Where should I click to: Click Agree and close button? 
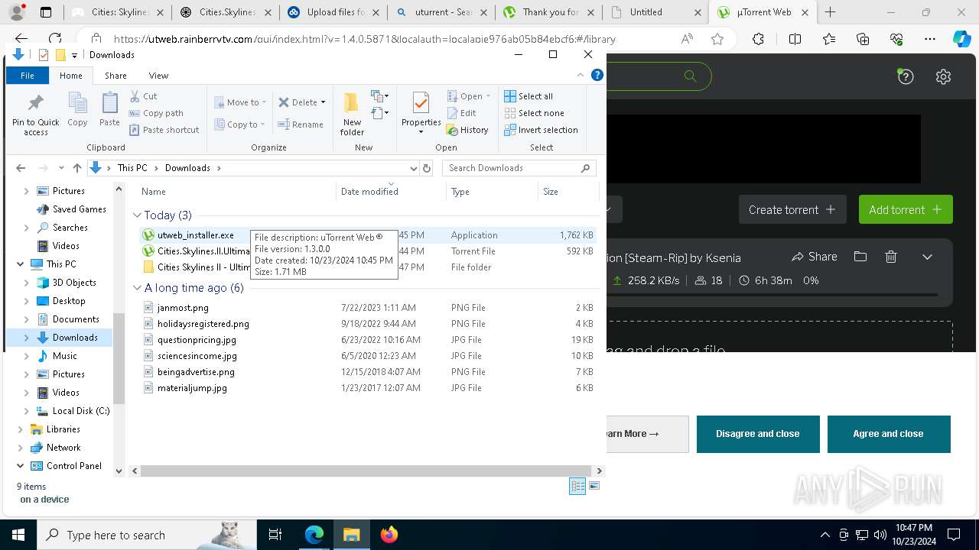click(889, 434)
